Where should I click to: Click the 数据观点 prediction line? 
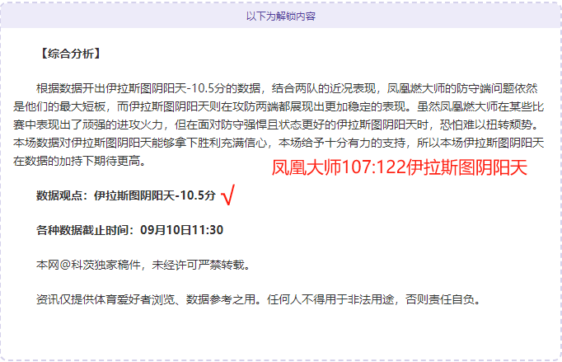[x=126, y=195]
